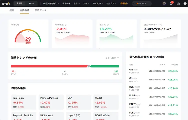Click the $1M promotion badge
Screen dimensions: 188x120
124,3
